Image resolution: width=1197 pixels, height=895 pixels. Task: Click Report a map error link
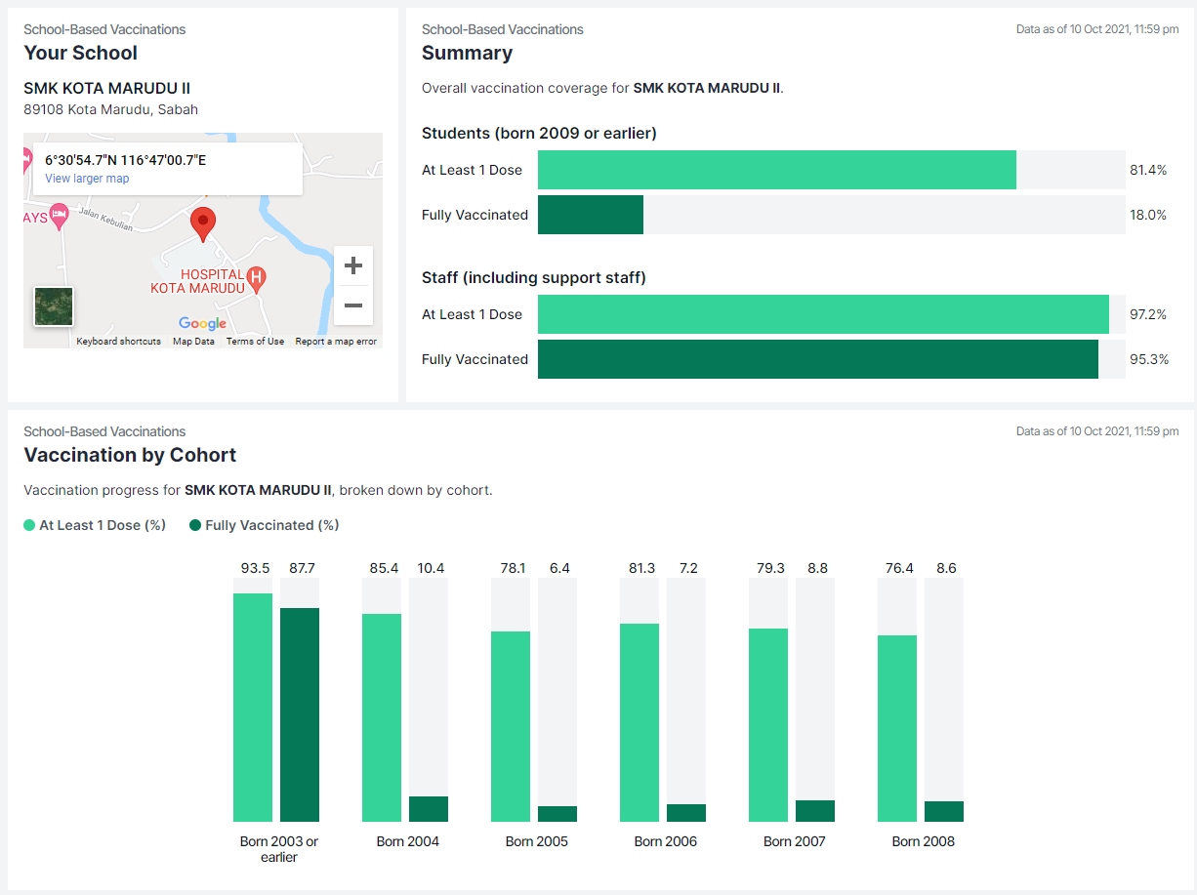[x=336, y=342]
